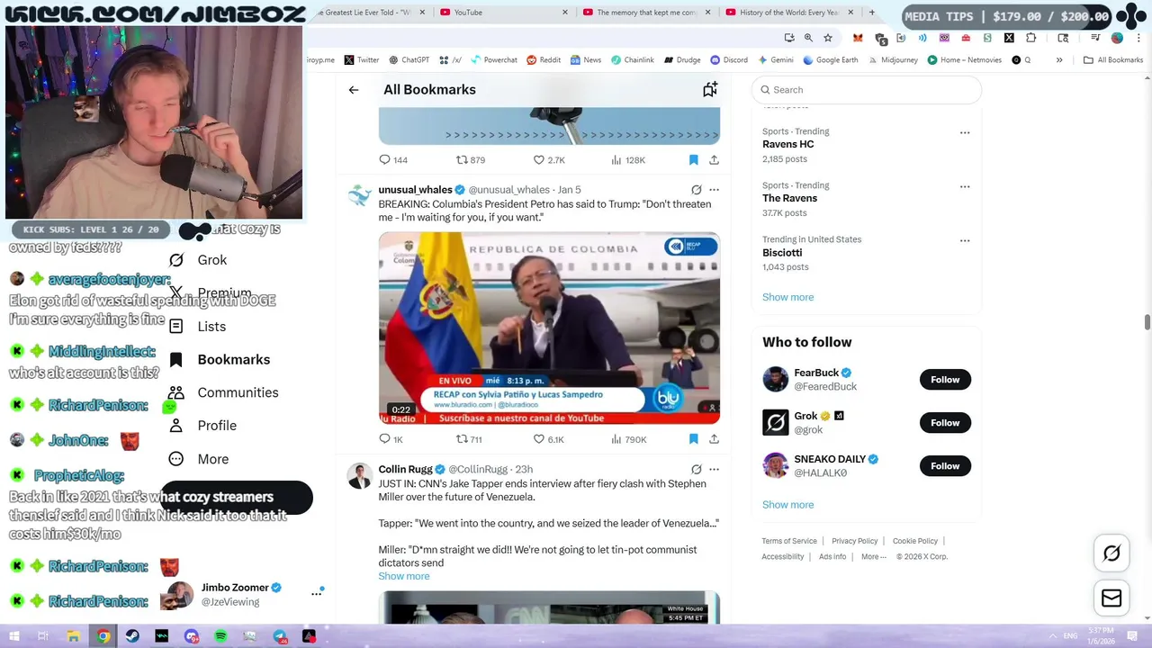The image size is (1152, 648).
Task: Open Terms of Service link
Action: tap(789, 541)
